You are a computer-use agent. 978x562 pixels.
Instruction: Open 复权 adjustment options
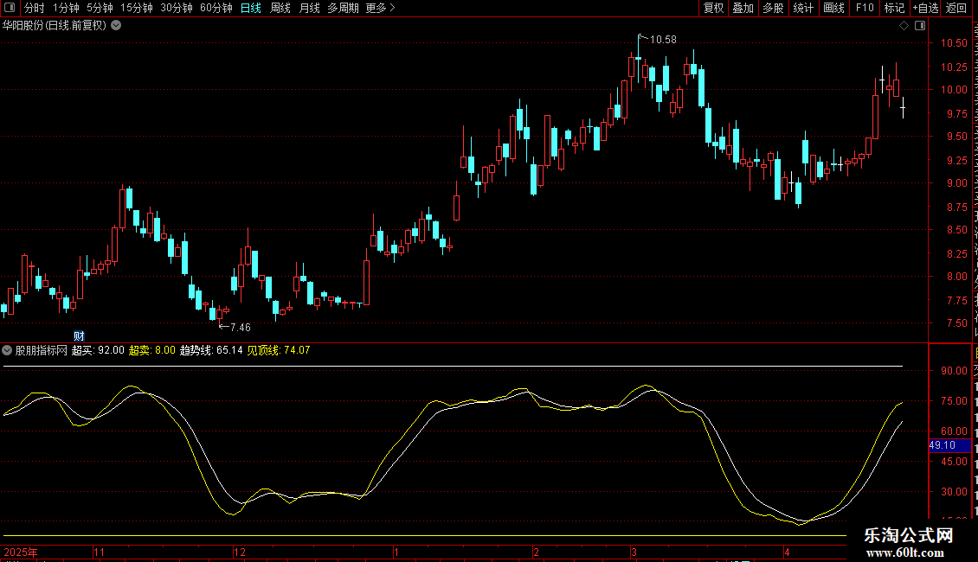tap(713, 8)
